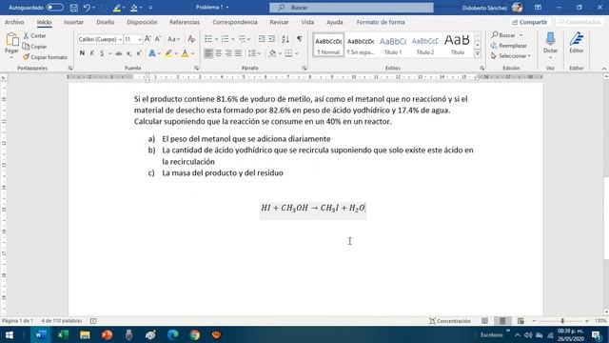Click the Dictar microphone icon
Viewport: 609px width, 343px height.
[x=550, y=40]
